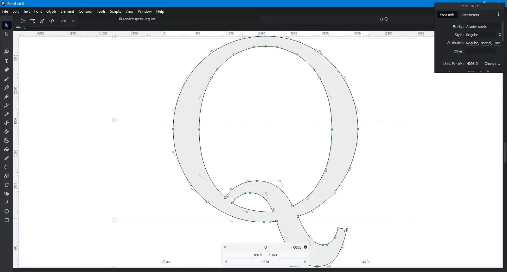This screenshot has width=507, height=272.
Task: Select the Scale tool
Action: click(x=7, y=176)
